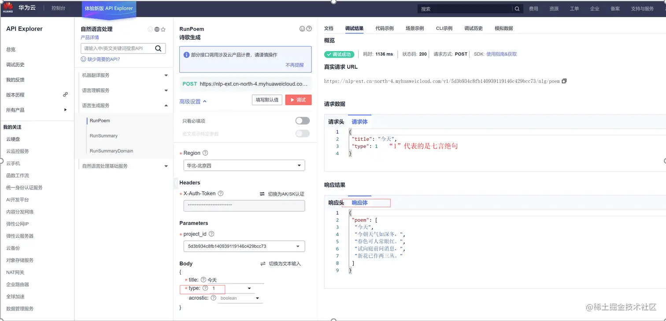Open the 请求头 request header tab
Viewport: 666px width, 321px height.
[x=336, y=122]
